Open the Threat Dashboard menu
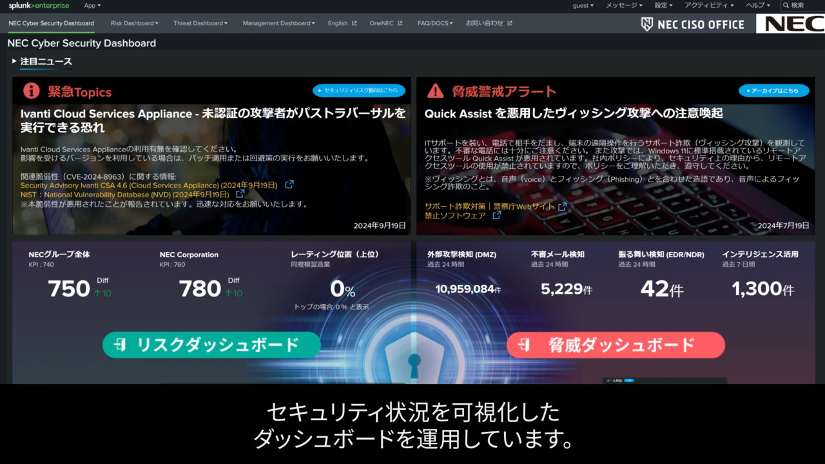The image size is (825, 464). click(200, 23)
